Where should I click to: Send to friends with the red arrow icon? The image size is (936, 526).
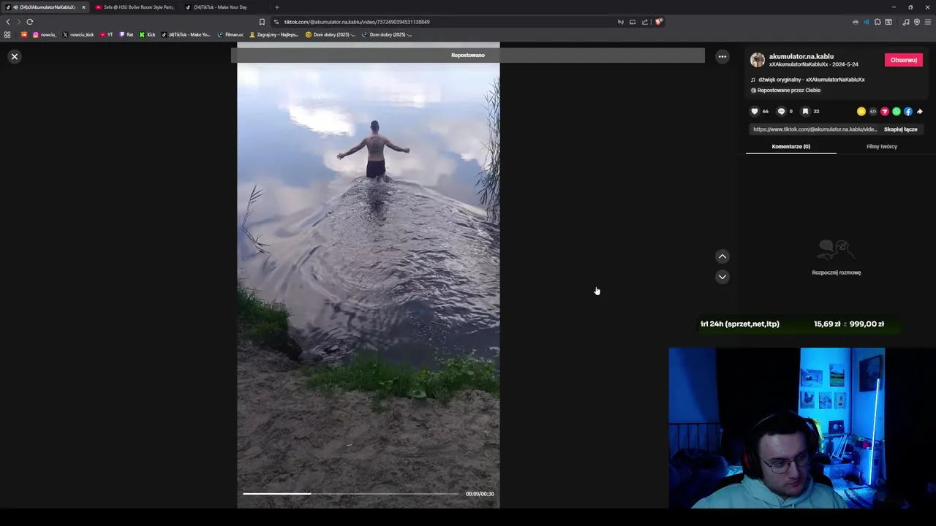point(885,111)
